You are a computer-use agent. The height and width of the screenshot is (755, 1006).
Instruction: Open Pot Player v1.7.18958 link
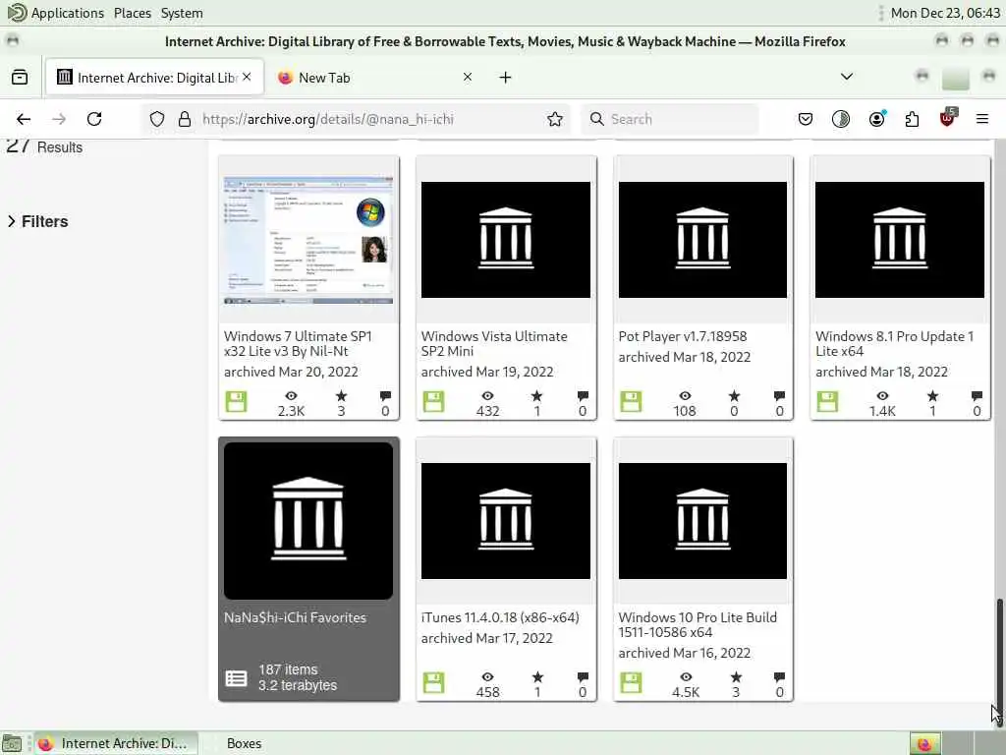(x=683, y=336)
